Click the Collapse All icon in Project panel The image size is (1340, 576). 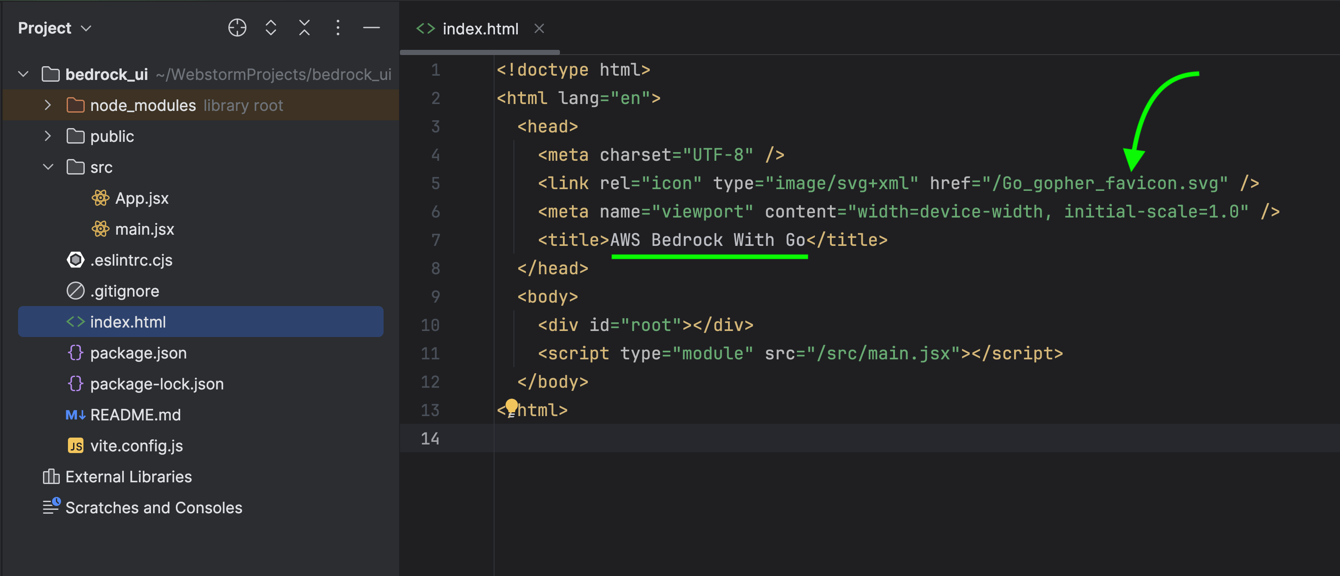pos(304,28)
